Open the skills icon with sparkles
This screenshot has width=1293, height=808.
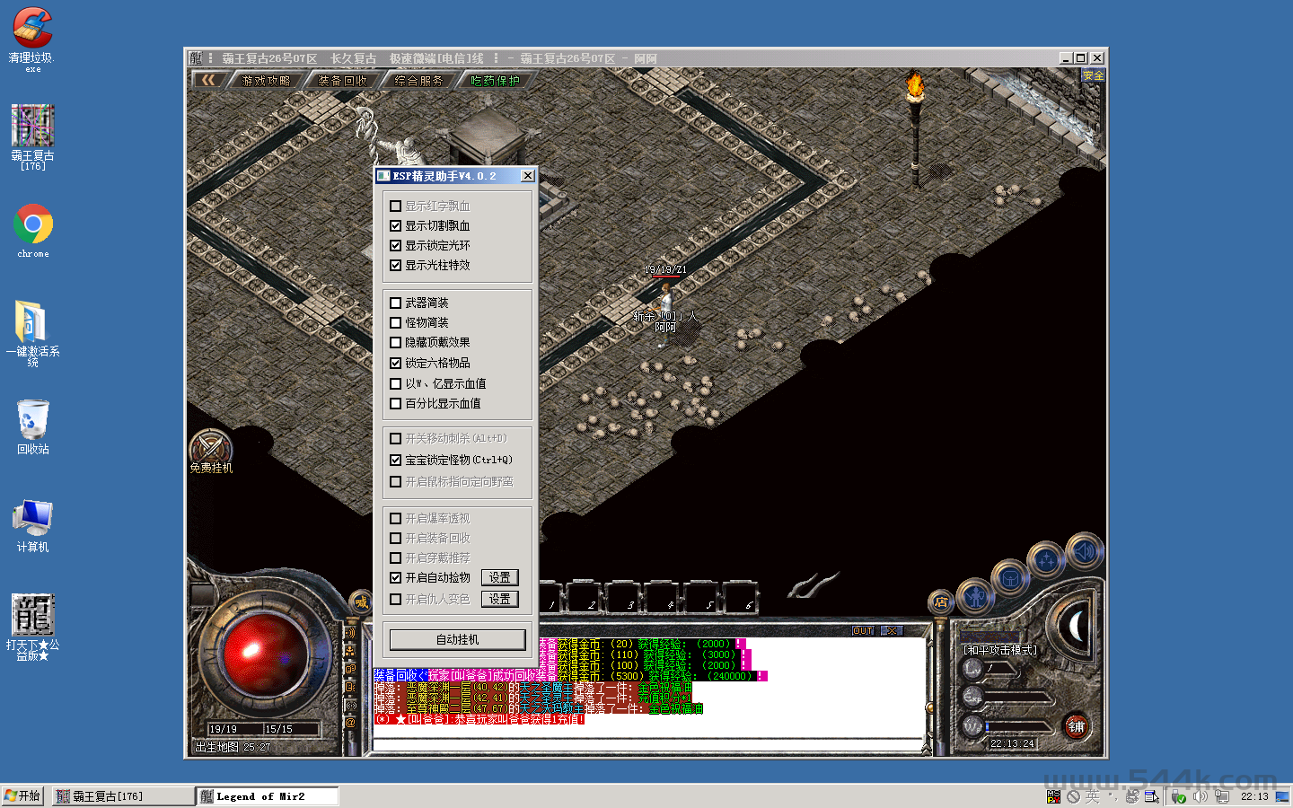click(1045, 558)
